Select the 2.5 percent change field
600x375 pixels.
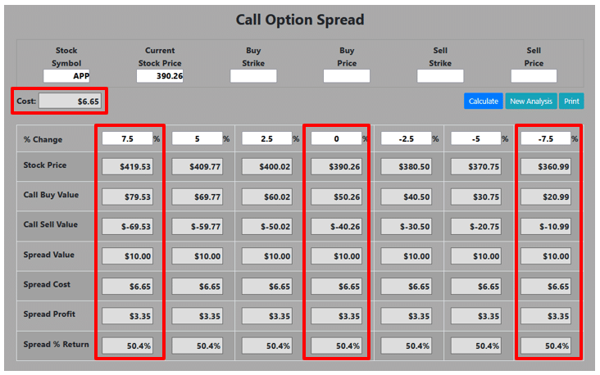point(266,139)
